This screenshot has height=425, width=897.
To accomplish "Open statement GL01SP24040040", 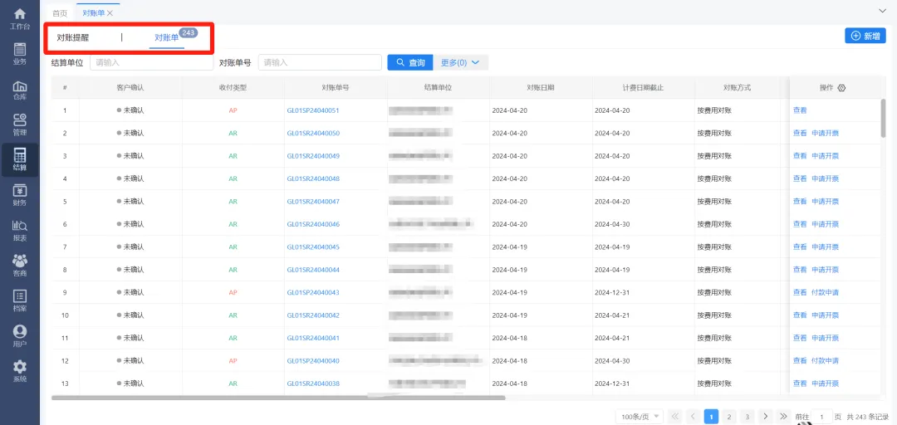I will tap(313, 361).
